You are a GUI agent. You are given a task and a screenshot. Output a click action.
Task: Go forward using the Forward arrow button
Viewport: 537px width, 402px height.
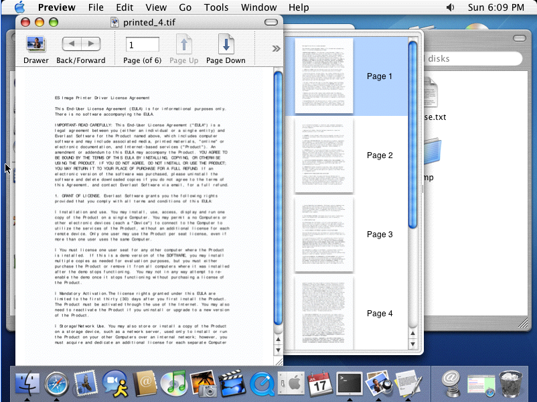point(91,44)
